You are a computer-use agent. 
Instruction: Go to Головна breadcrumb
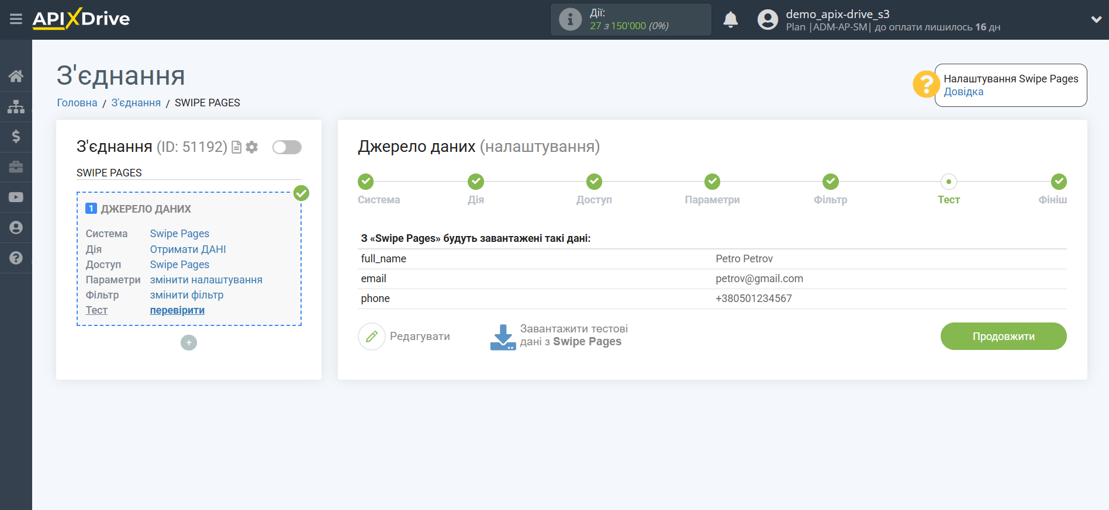click(77, 103)
